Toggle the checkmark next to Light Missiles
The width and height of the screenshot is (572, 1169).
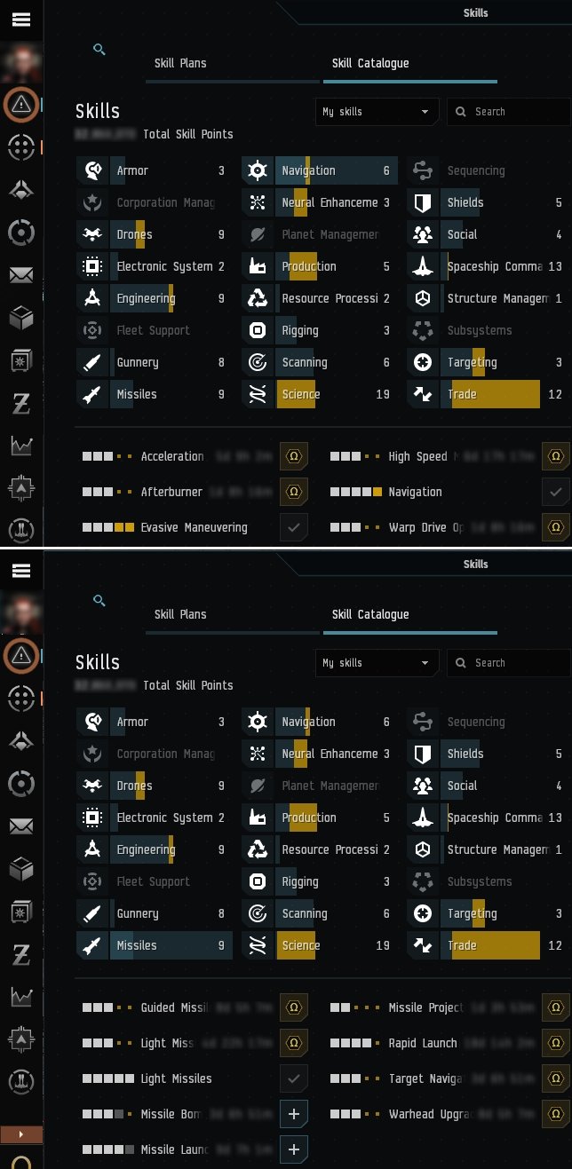click(294, 1078)
